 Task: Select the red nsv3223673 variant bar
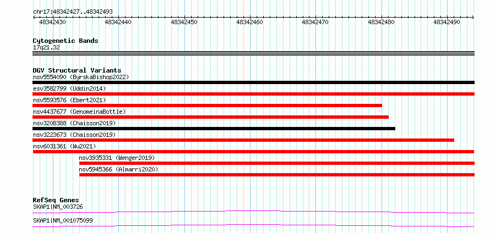(243, 140)
